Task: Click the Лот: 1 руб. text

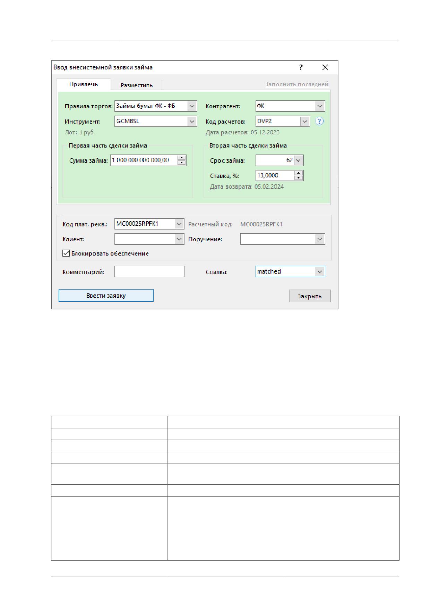Action: [x=80, y=132]
